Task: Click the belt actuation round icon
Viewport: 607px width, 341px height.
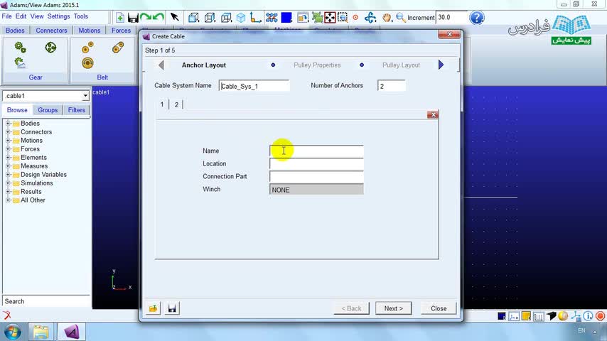Action: coord(87,63)
